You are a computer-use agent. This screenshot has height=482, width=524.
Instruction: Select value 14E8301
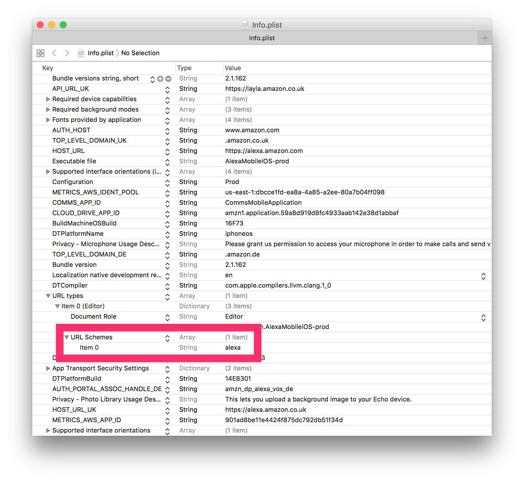pos(238,379)
